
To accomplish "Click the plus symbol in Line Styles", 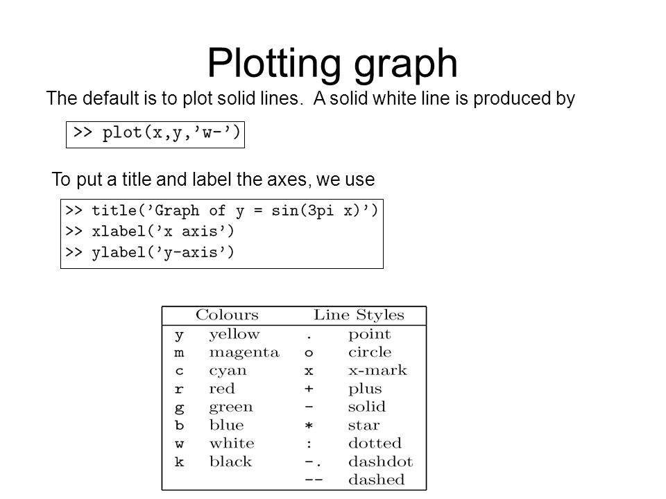I will pos(309,389).
